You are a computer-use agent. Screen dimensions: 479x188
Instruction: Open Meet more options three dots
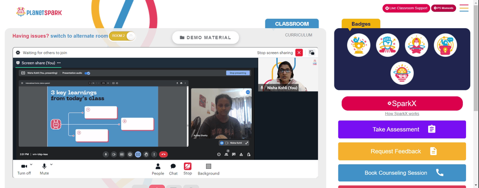tap(154, 155)
